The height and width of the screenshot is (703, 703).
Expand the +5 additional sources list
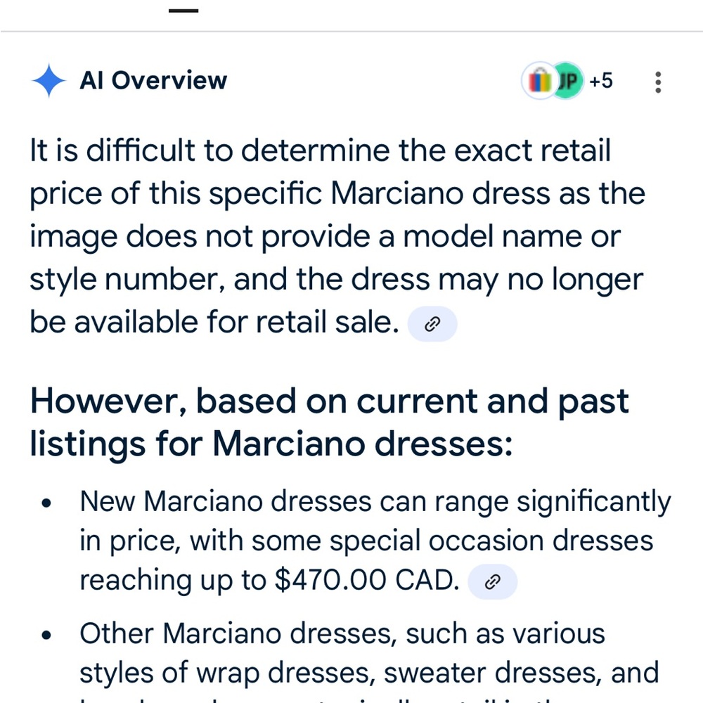coord(601,81)
